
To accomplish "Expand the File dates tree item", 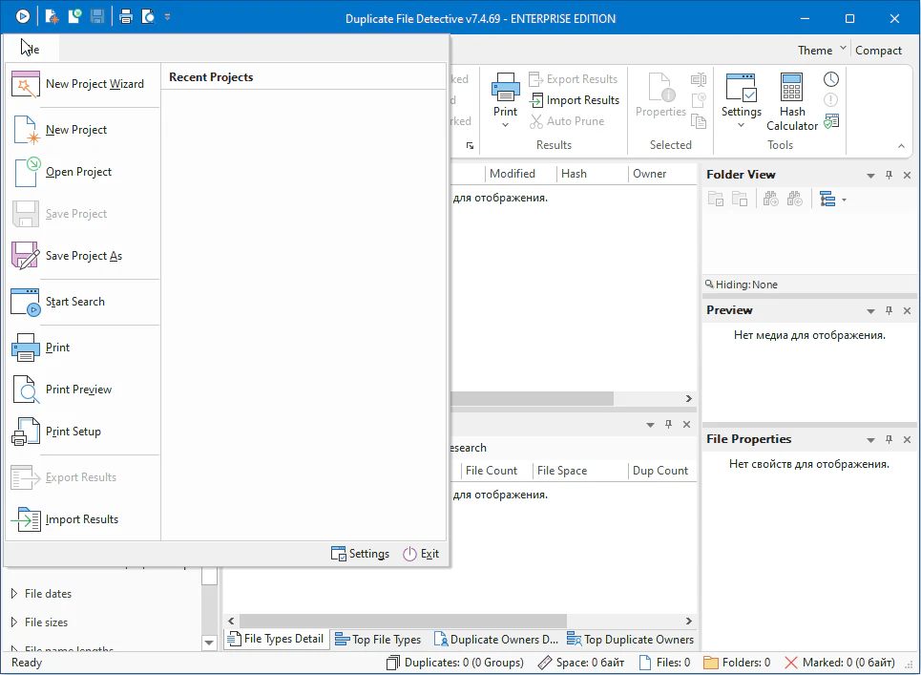I will coord(13,594).
